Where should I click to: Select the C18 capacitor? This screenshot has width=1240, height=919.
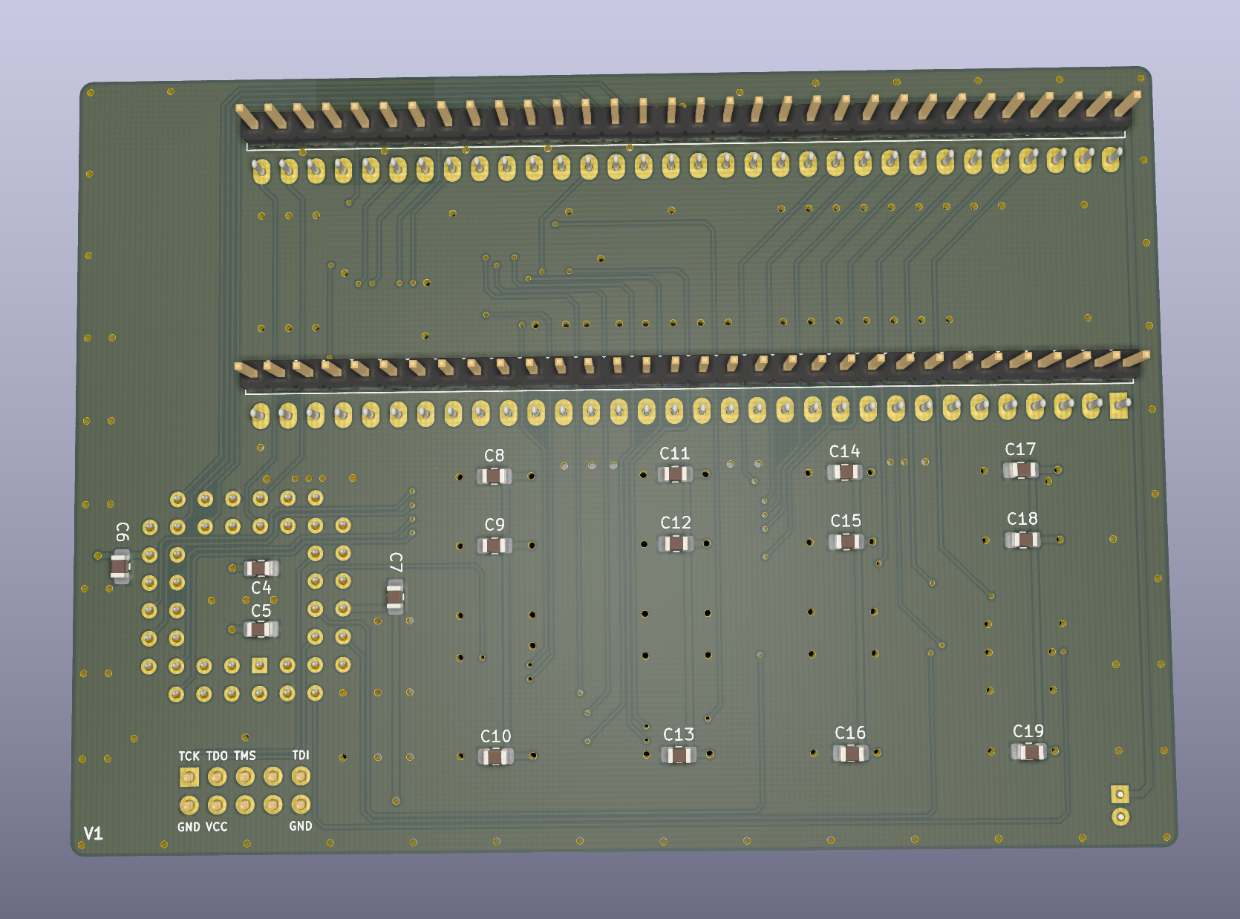[x=1023, y=540]
